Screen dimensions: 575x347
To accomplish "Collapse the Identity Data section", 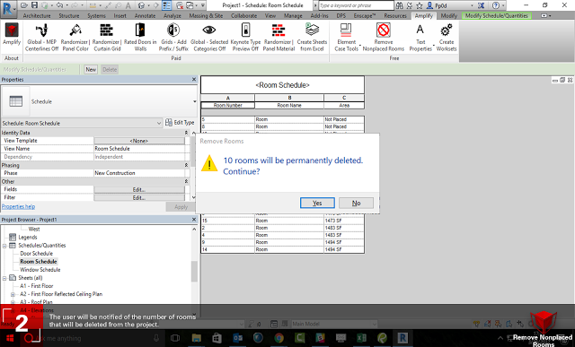I will click(186, 133).
